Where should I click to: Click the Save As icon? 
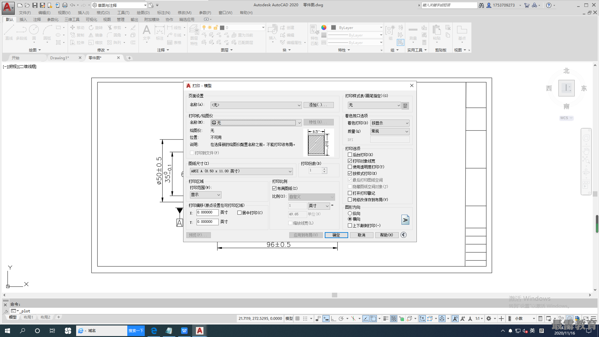tap(42, 5)
